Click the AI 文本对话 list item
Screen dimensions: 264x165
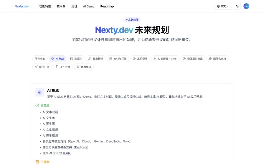tap(50, 112)
